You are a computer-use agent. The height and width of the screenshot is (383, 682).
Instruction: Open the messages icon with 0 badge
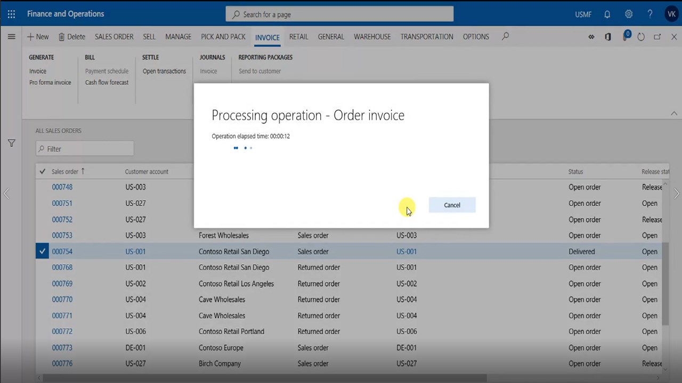point(626,36)
